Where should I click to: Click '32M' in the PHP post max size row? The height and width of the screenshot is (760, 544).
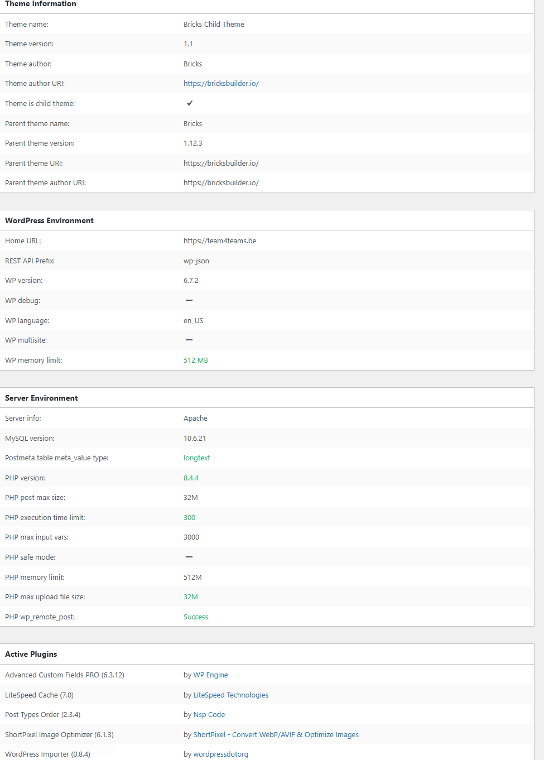click(191, 498)
